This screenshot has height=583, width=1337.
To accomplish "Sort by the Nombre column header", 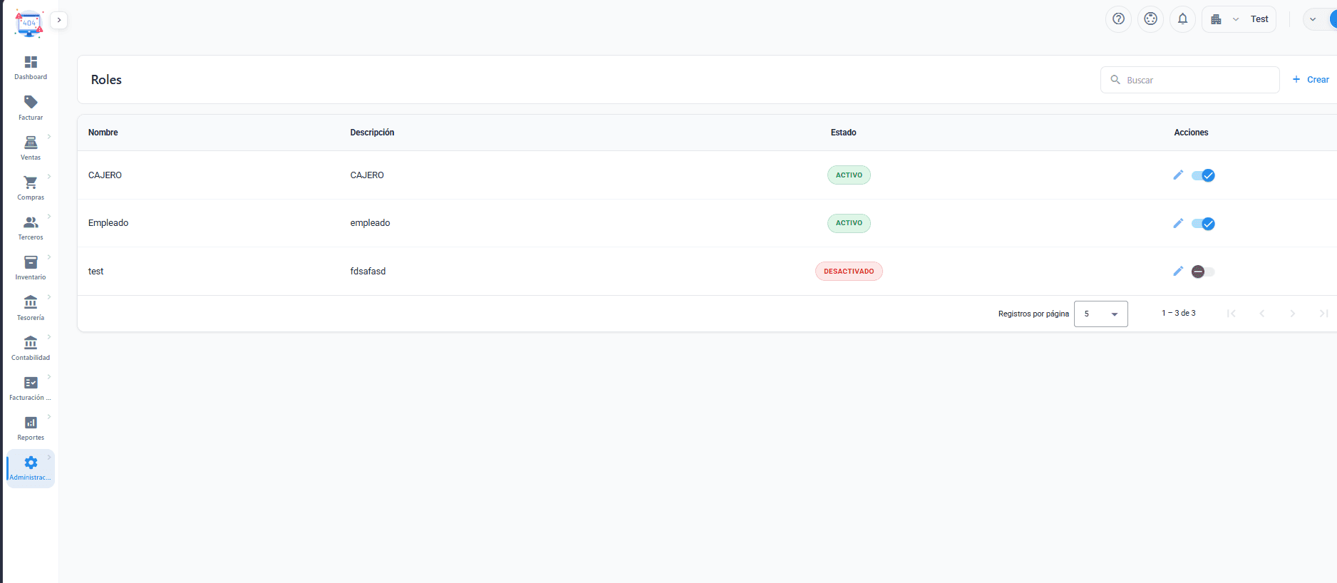I will [x=103, y=133].
